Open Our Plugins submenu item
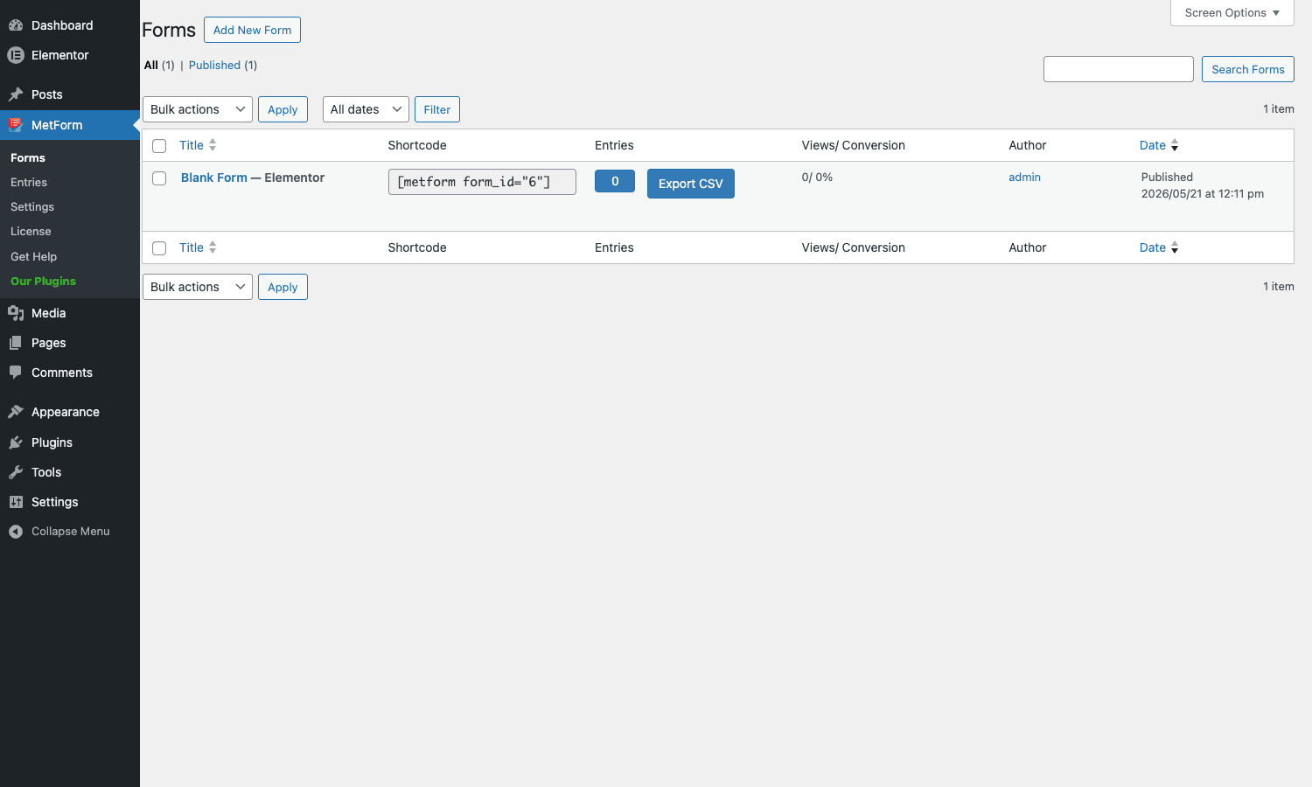Viewport: 1312px width, 787px height. (43, 281)
